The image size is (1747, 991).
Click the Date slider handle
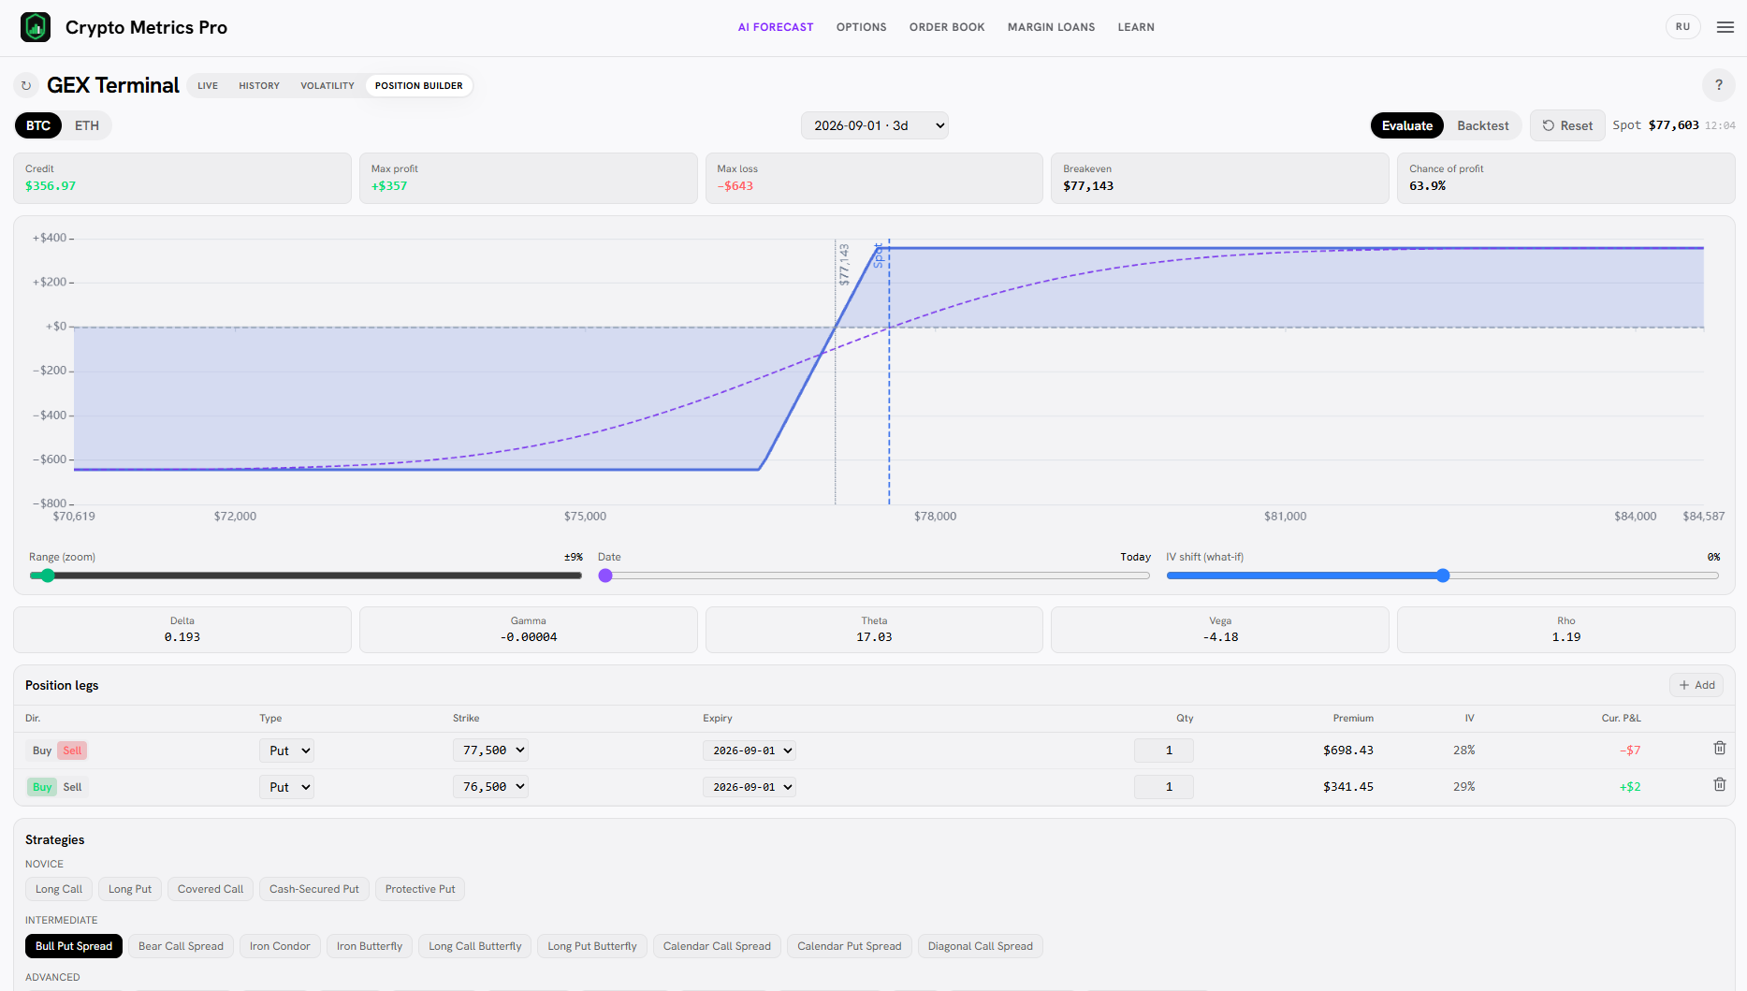click(x=605, y=576)
